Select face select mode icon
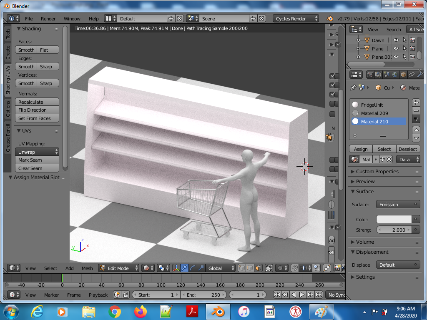This screenshot has width=427, height=320. (259, 268)
